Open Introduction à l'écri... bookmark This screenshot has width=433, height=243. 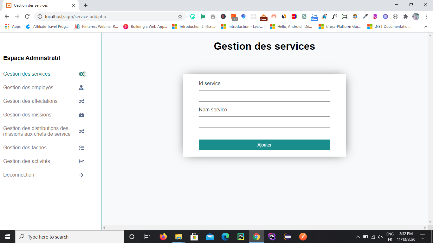coord(194,27)
